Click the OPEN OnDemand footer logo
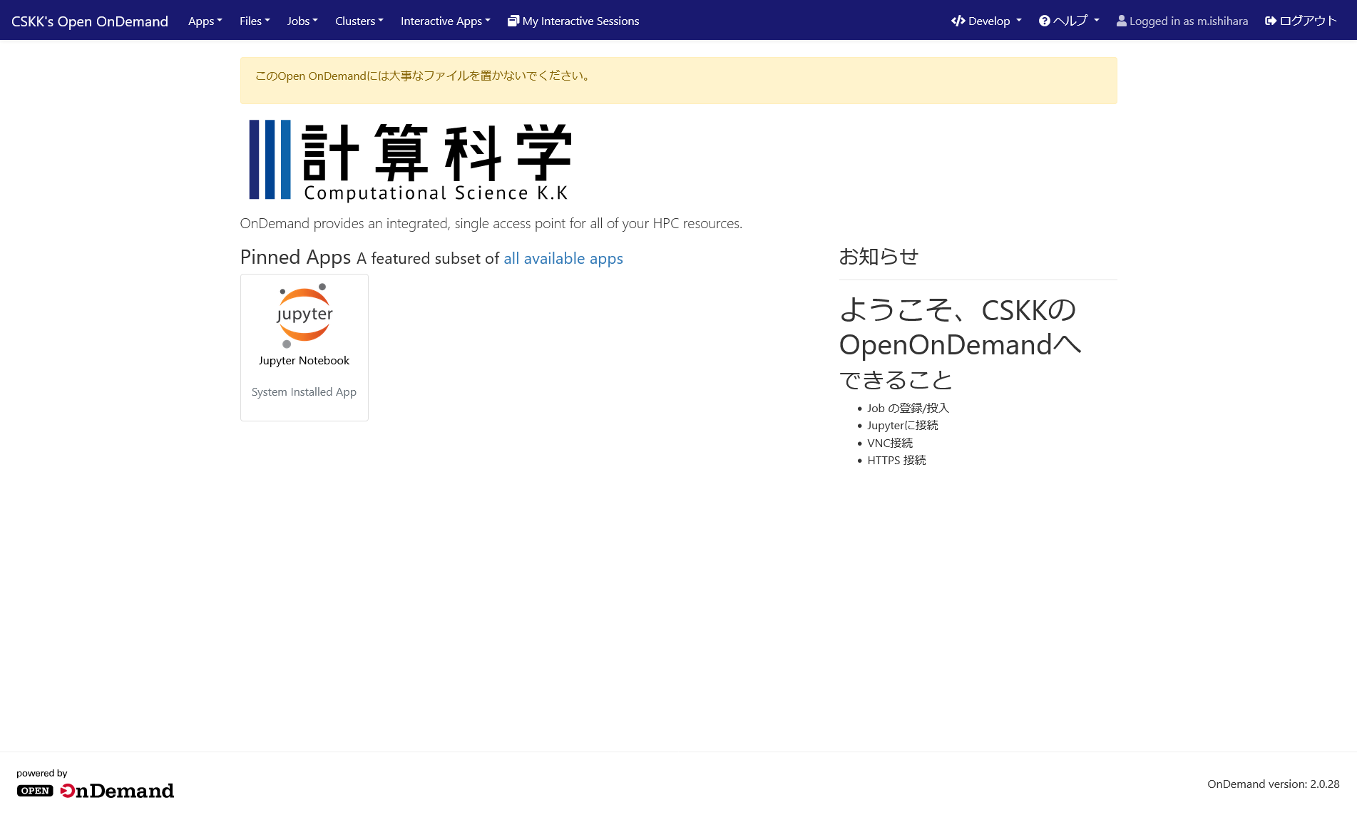The width and height of the screenshot is (1357, 815). [x=95, y=791]
